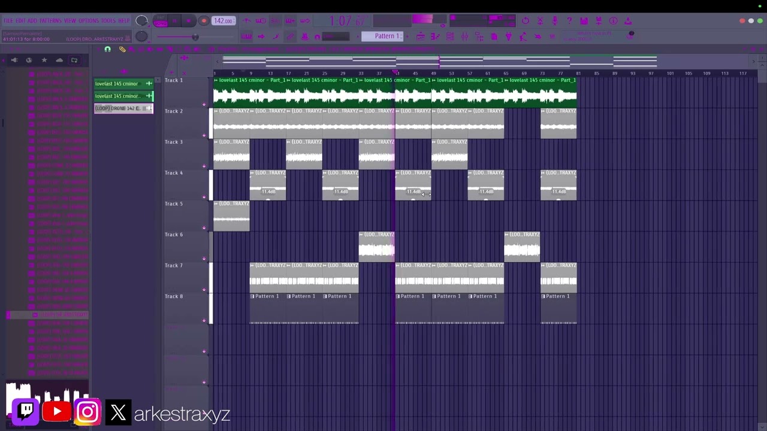Toggle countdown before recording
767x431 pixels.
click(x=275, y=20)
